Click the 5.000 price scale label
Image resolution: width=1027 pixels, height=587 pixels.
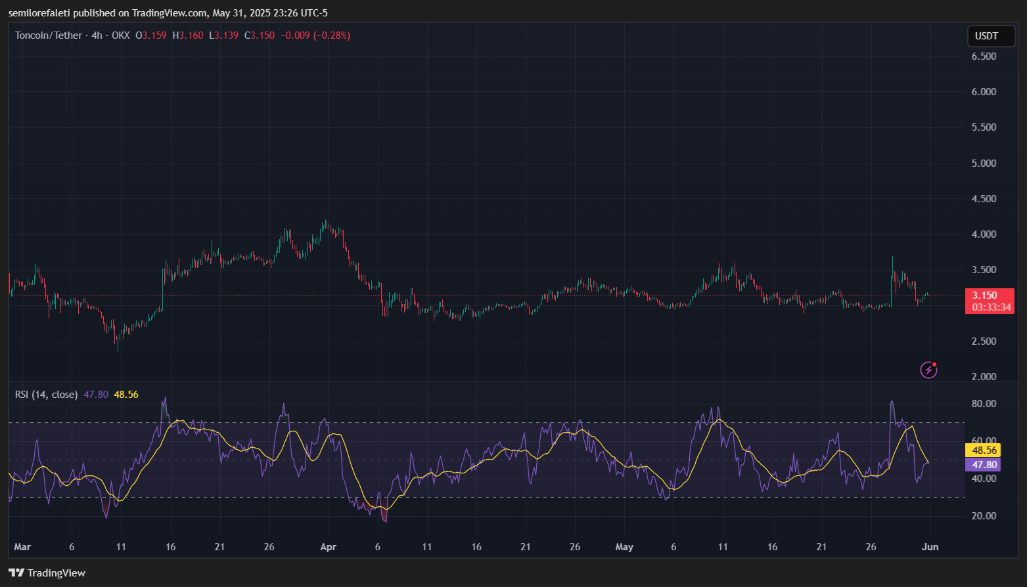coord(984,163)
